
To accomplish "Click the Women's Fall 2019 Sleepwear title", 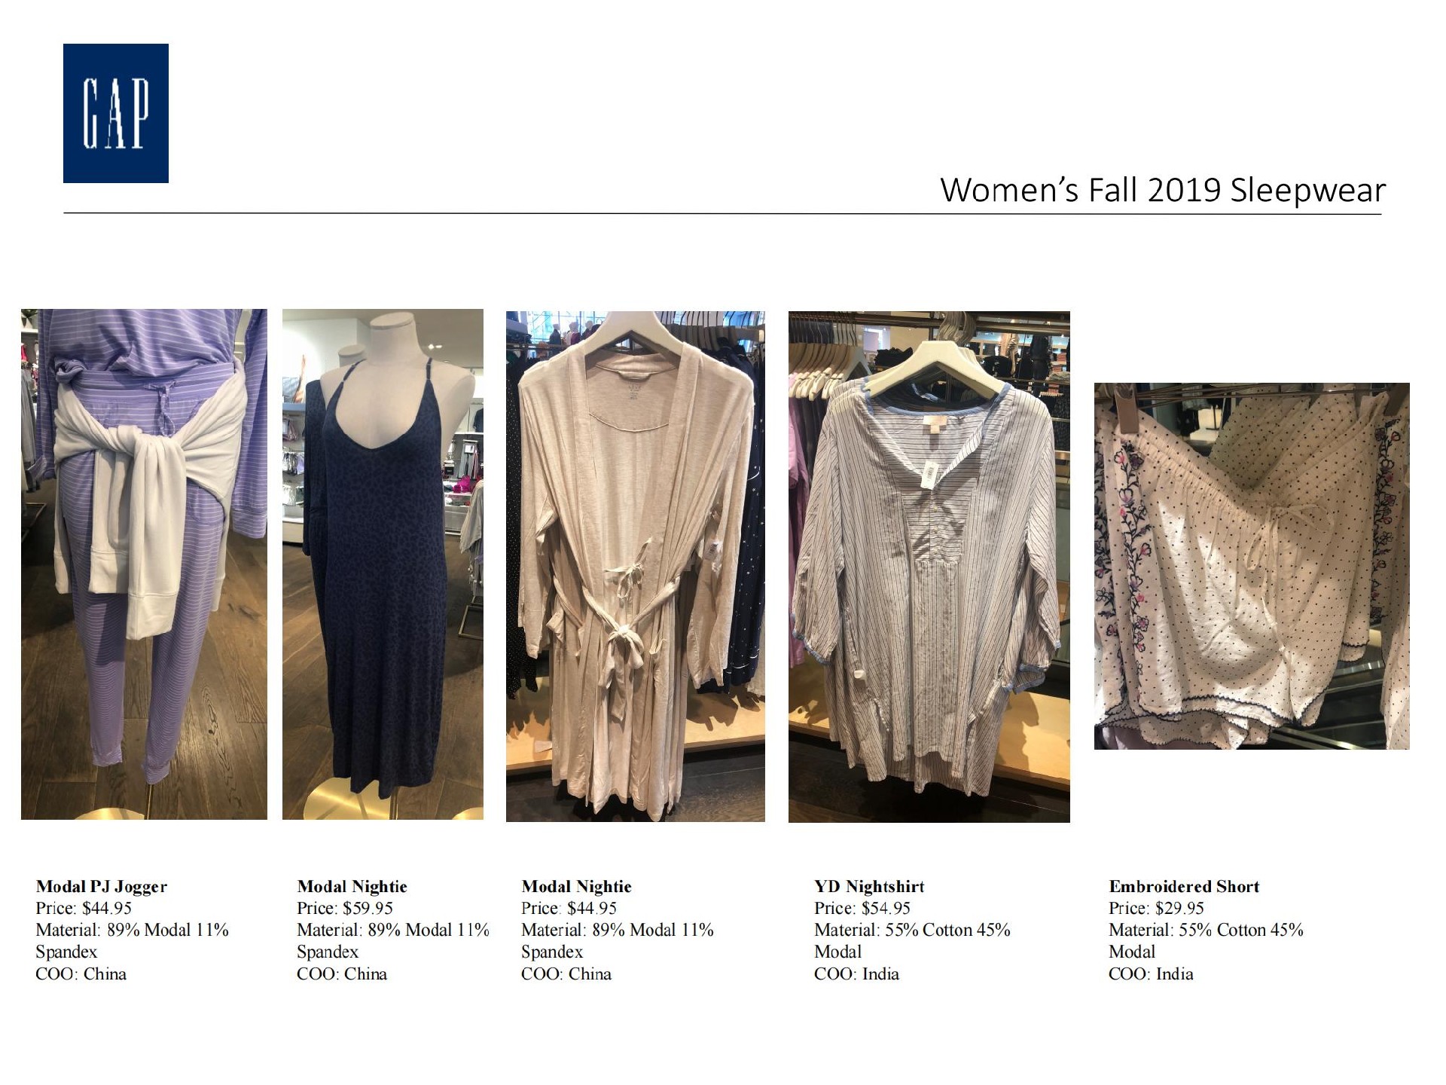I will click(1163, 190).
